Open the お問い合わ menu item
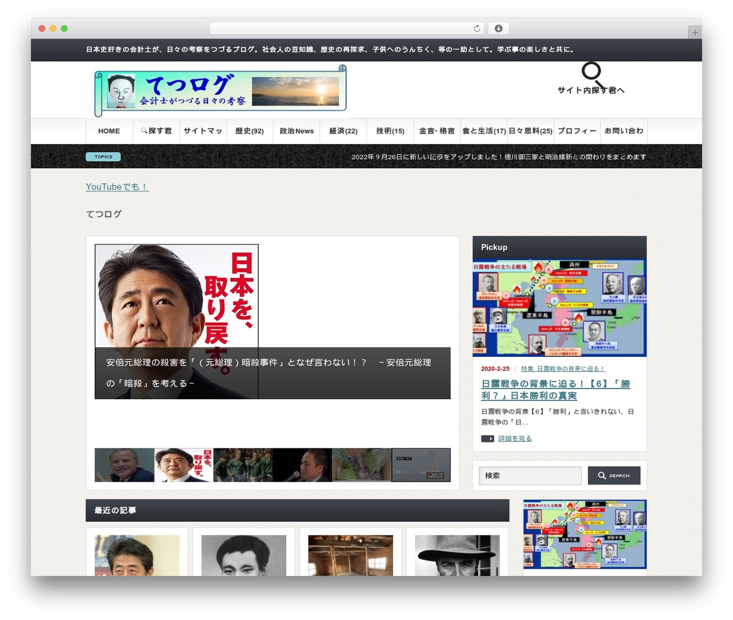This screenshot has height=620, width=733. coord(624,131)
